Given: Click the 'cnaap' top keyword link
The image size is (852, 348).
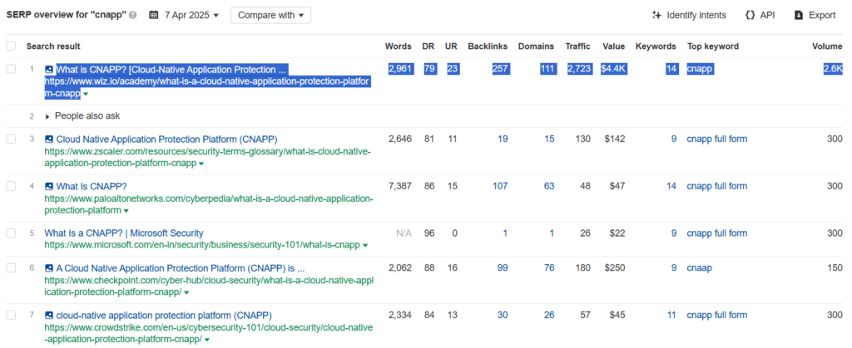Looking at the screenshot, I should click(699, 268).
